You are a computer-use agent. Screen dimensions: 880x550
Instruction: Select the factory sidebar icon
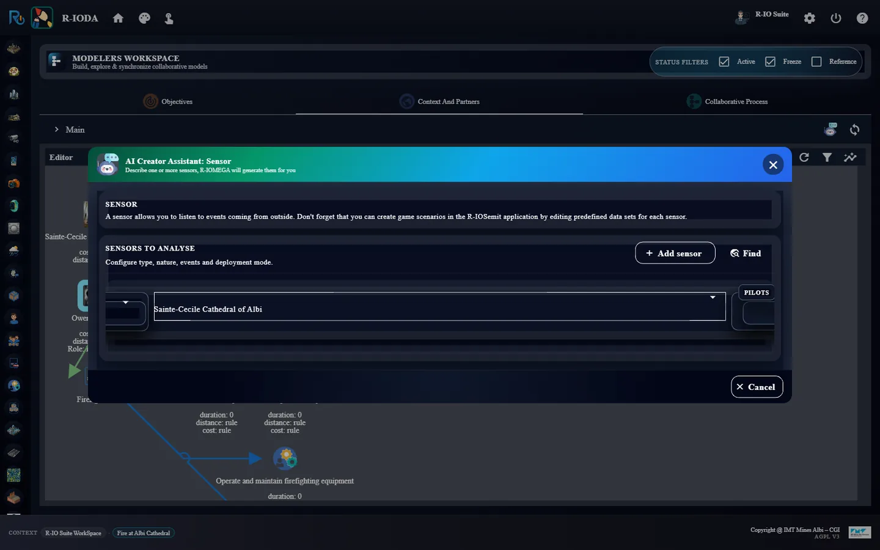pos(13,497)
